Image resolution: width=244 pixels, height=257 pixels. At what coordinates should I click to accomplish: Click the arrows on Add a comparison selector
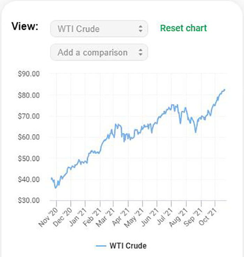140,52
